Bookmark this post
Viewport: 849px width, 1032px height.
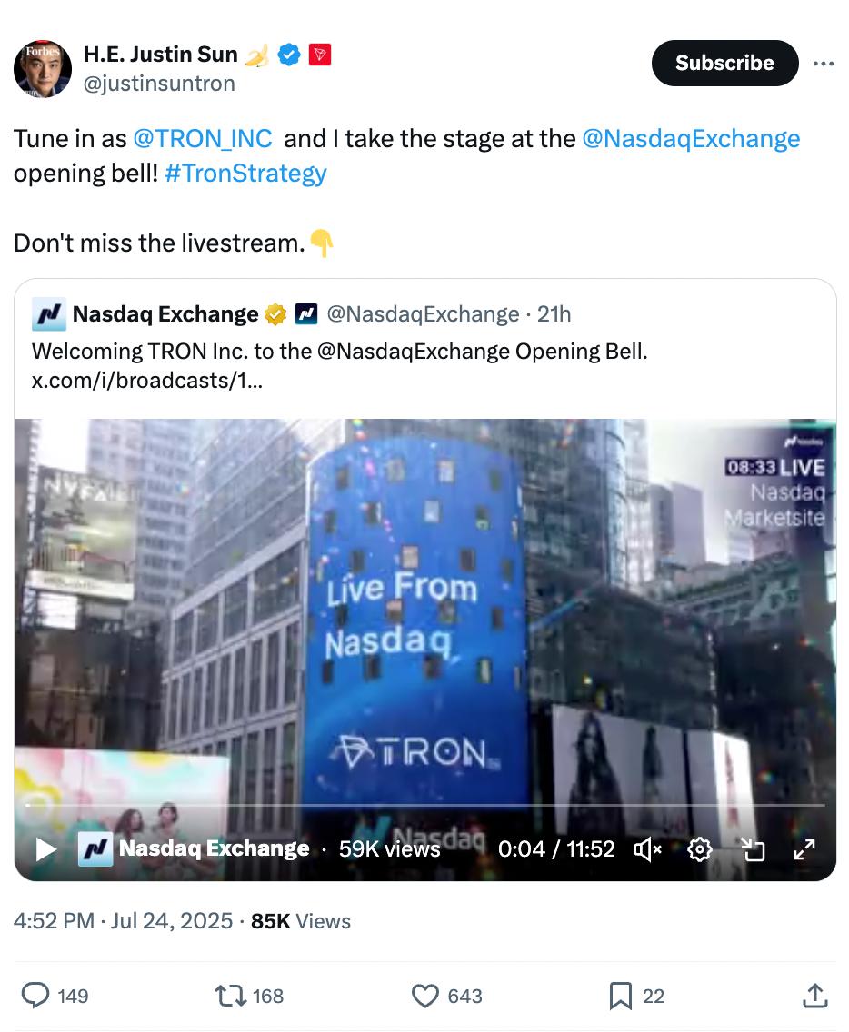620,996
